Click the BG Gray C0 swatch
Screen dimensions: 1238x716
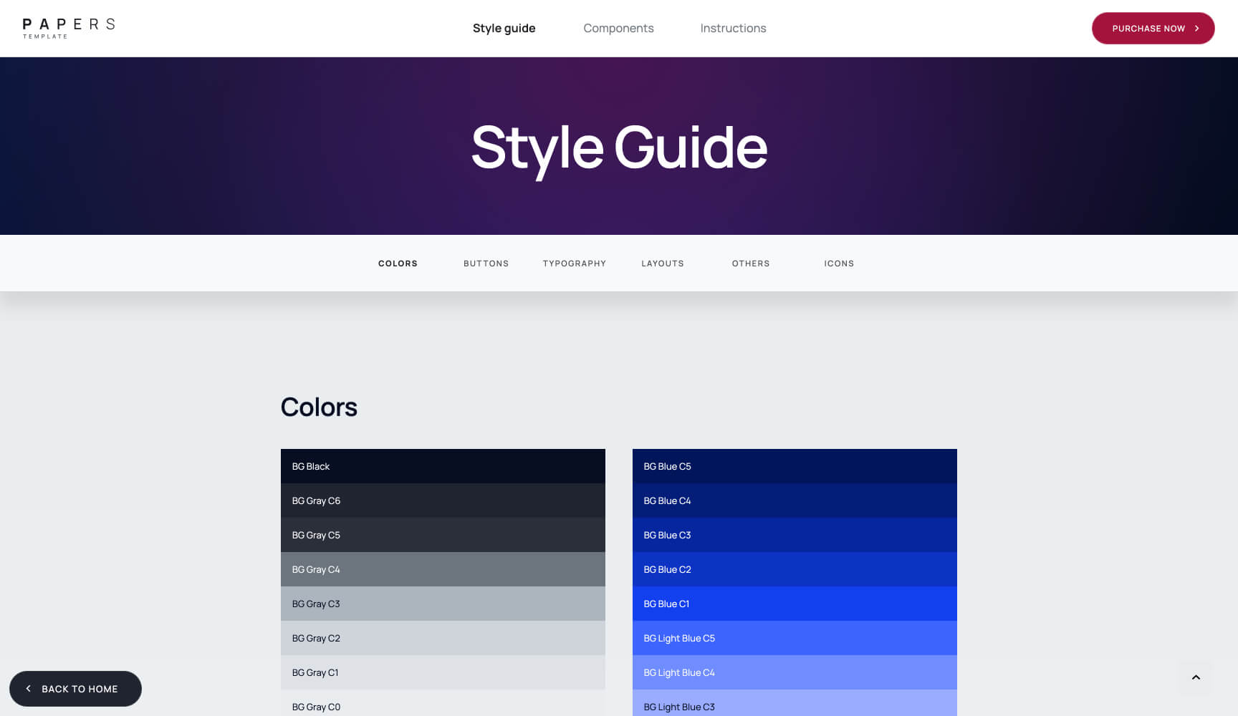443,703
